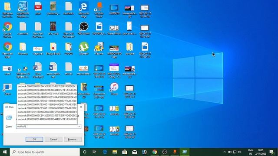The height and width of the screenshot is (156, 278).
Task: Close the Run dialog
Action: coord(81,107)
